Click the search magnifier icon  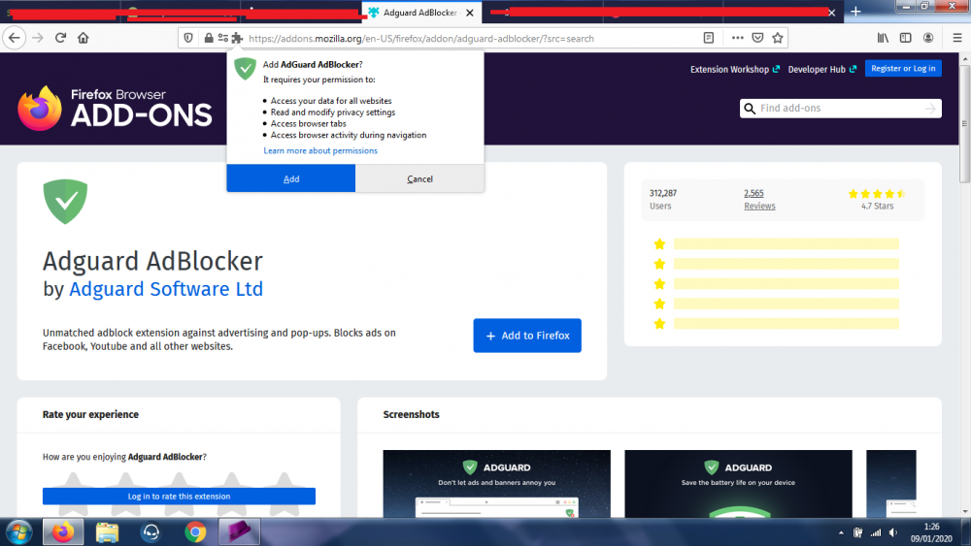750,109
